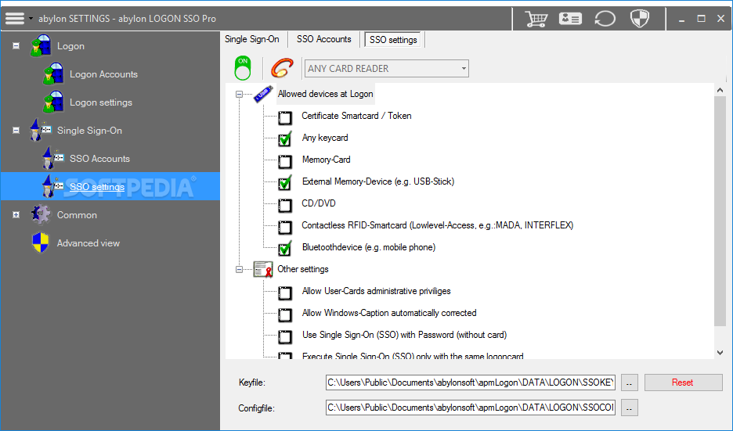Enable Certificate Smartcard / Token checkbox
This screenshot has width=733, height=431.
pos(285,117)
